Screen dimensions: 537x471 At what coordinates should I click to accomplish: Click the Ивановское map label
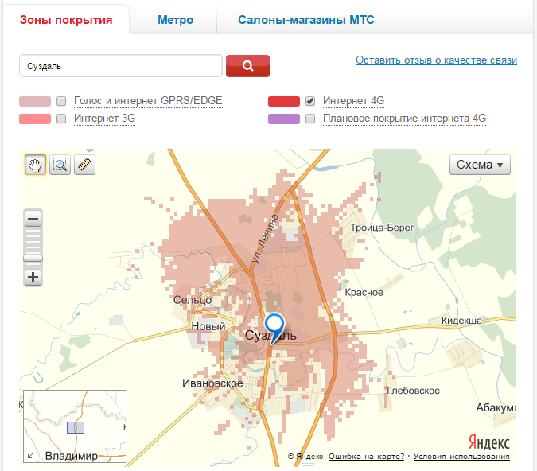coord(212,383)
